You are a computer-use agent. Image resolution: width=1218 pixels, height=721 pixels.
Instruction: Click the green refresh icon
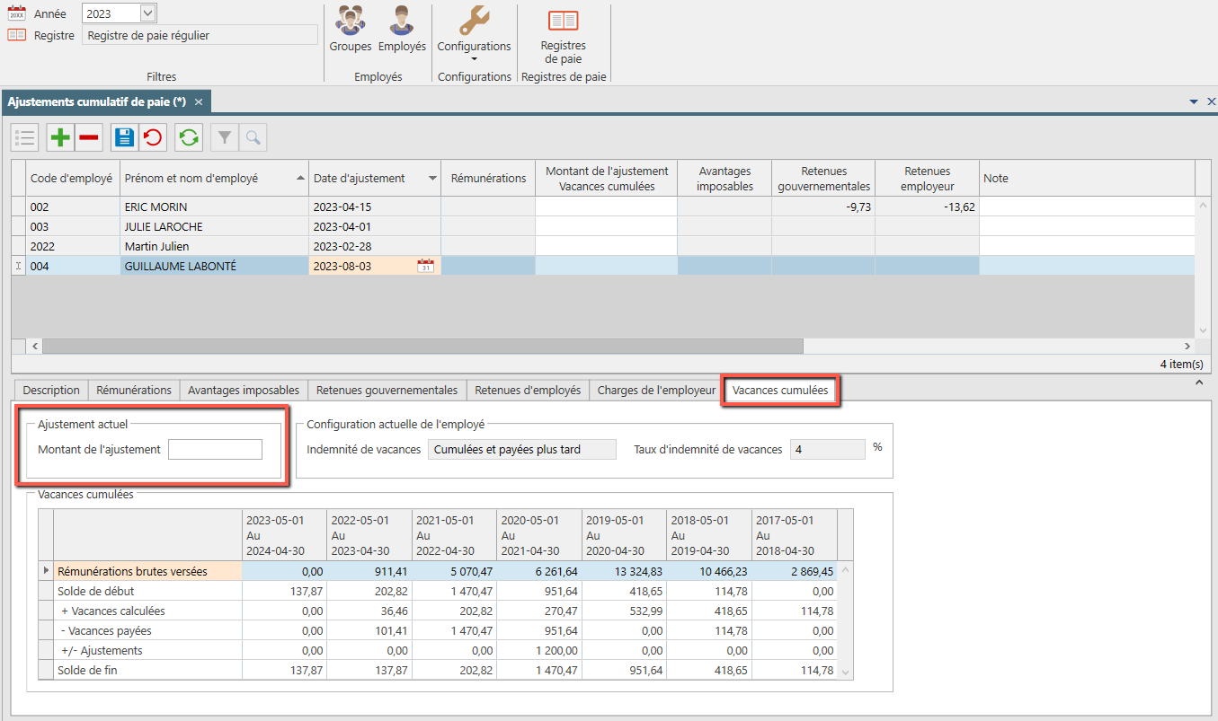(189, 137)
